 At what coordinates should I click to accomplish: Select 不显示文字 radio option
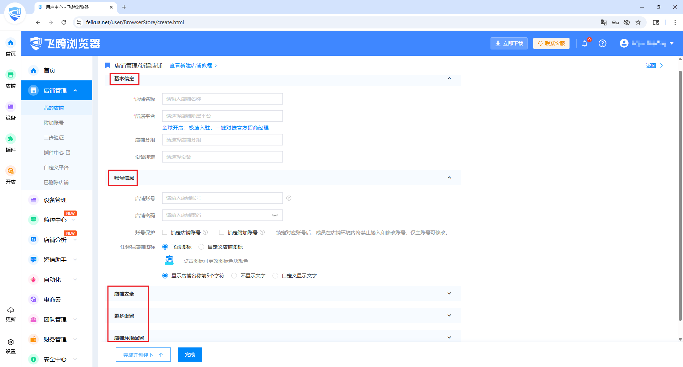[234, 276]
